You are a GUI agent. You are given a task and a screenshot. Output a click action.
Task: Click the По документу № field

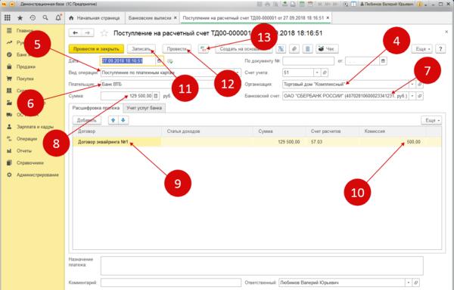[309, 61]
